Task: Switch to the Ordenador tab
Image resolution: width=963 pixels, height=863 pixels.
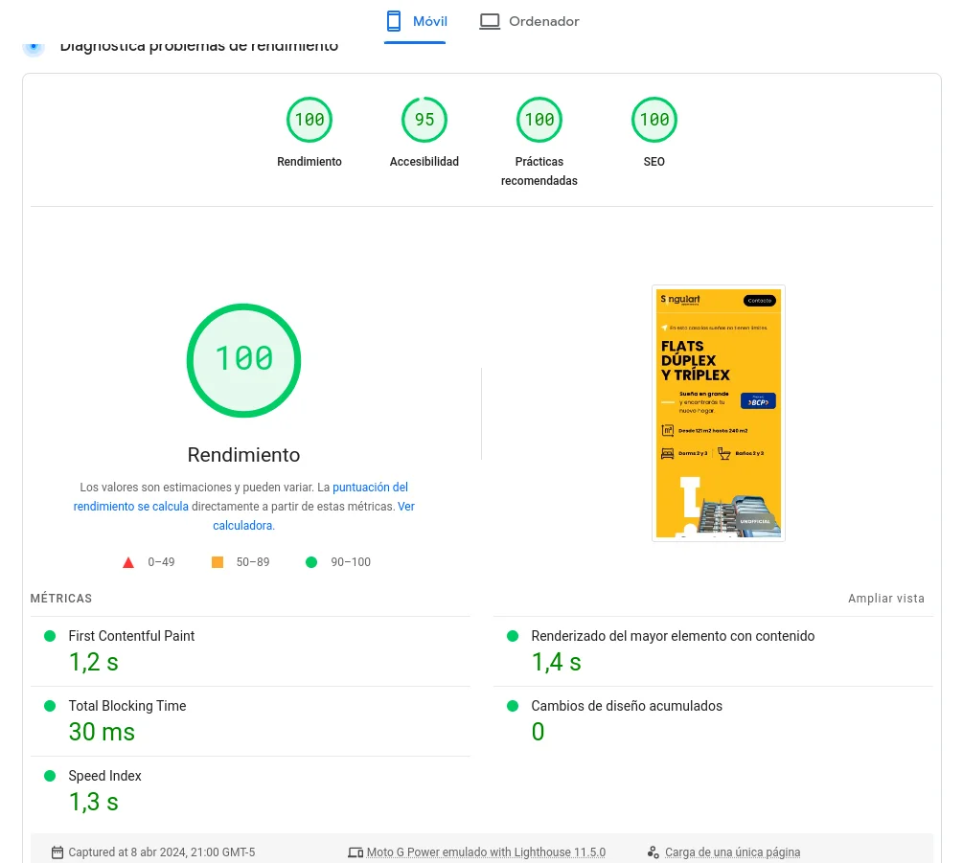Action: 529,21
